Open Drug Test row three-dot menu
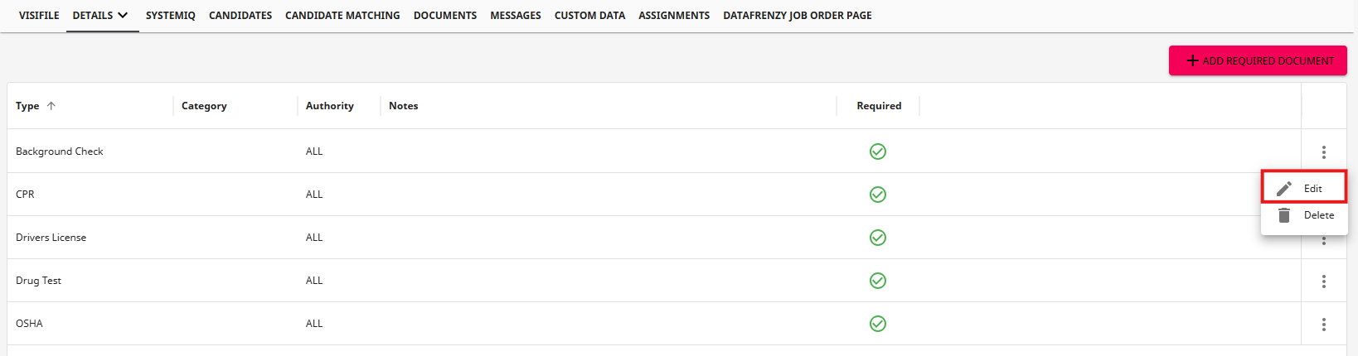 coord(1323,281)
